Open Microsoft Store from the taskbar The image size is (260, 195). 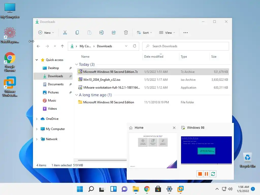pos(158,189)
